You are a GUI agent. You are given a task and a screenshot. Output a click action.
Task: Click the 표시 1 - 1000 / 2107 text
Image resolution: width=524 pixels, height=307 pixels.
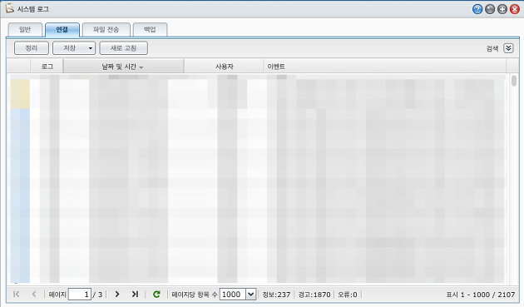pos(480,295)
